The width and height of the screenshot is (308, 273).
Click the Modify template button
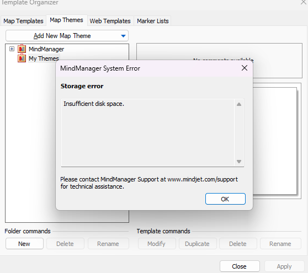point(157,244)
